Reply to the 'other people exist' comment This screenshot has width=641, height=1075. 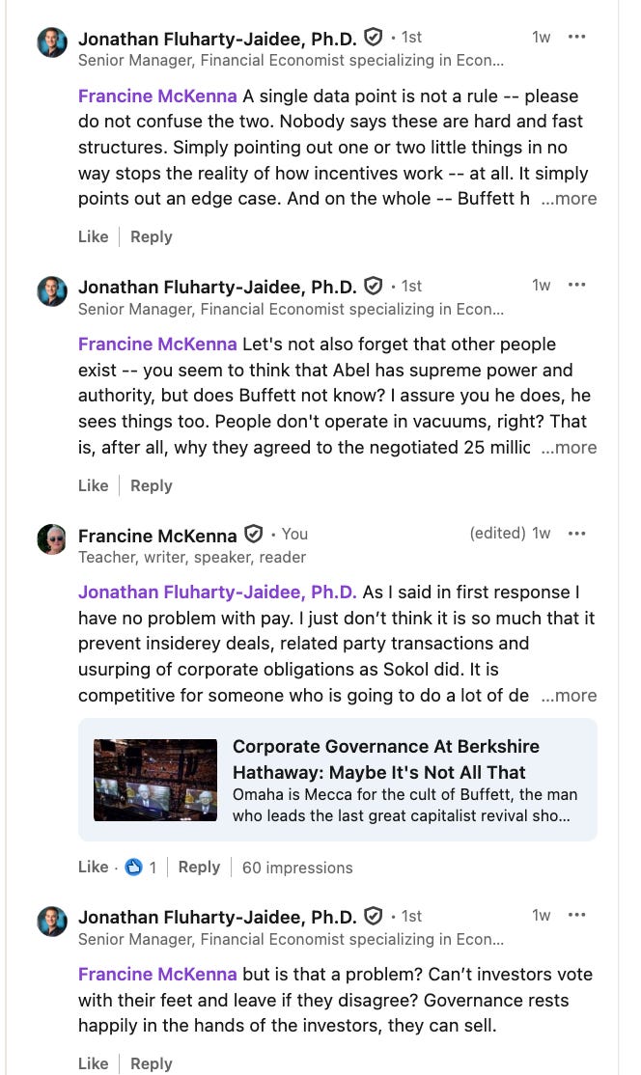152,486
